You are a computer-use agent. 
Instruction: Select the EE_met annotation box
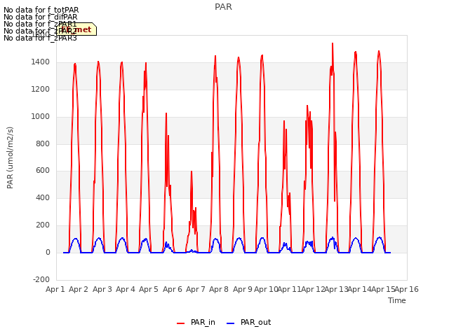point(76,29)
